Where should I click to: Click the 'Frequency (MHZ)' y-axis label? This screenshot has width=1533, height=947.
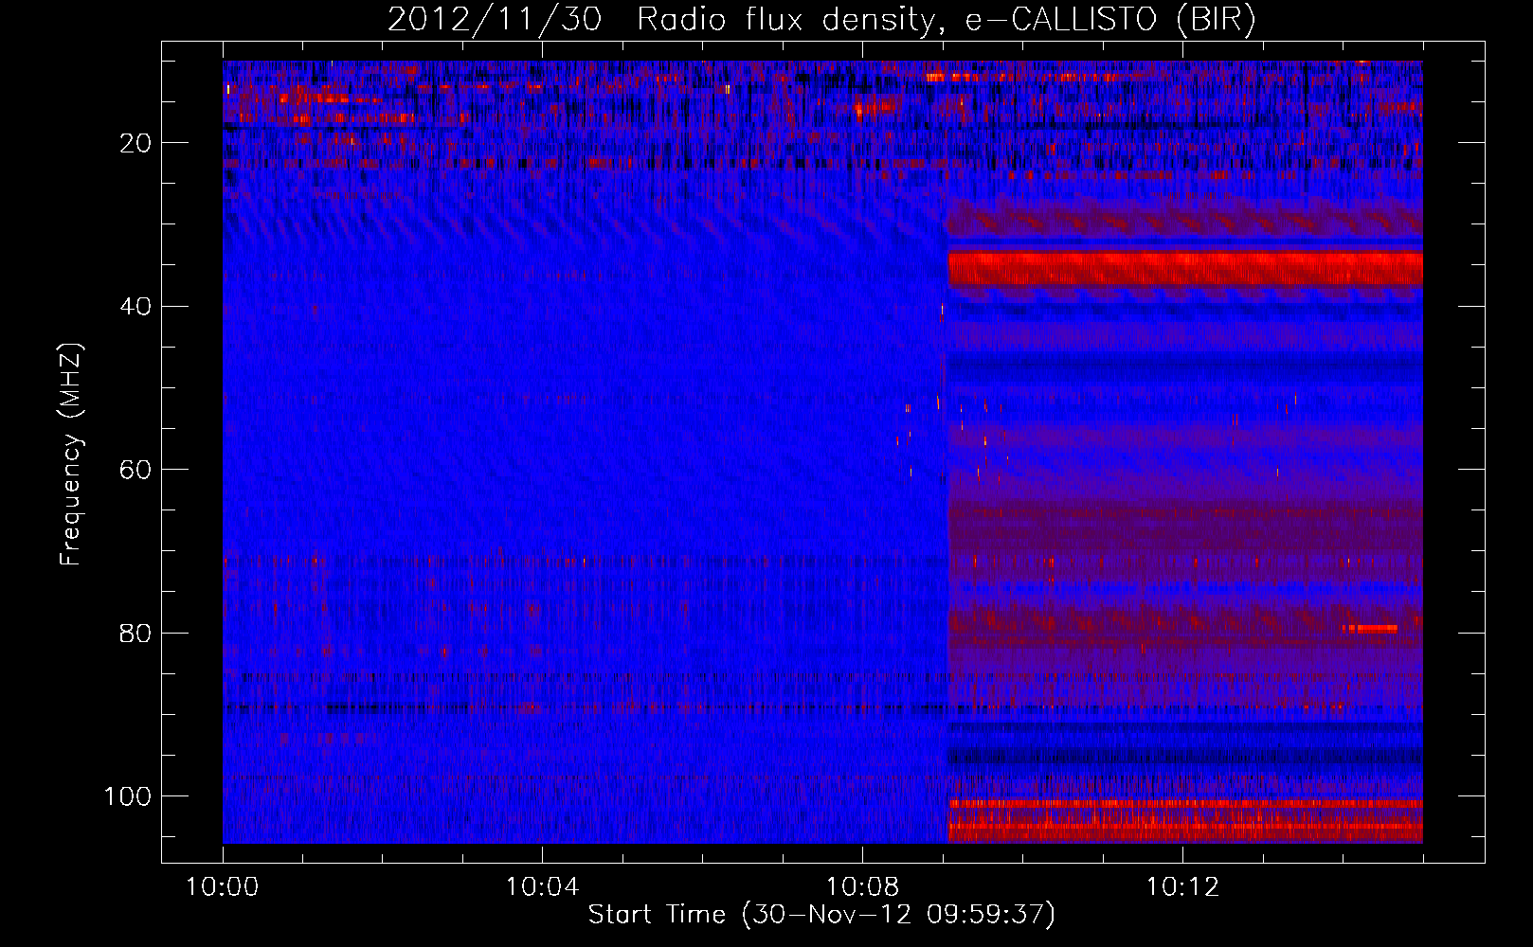[72, 455]
